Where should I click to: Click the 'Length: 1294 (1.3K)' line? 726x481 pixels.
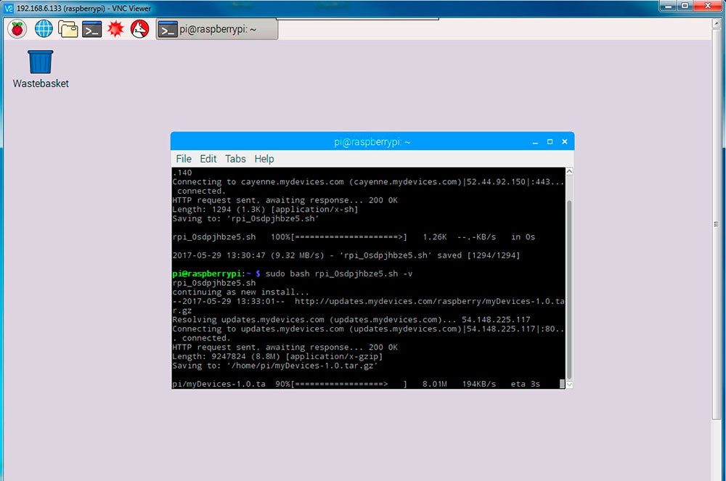pos(265,210)
